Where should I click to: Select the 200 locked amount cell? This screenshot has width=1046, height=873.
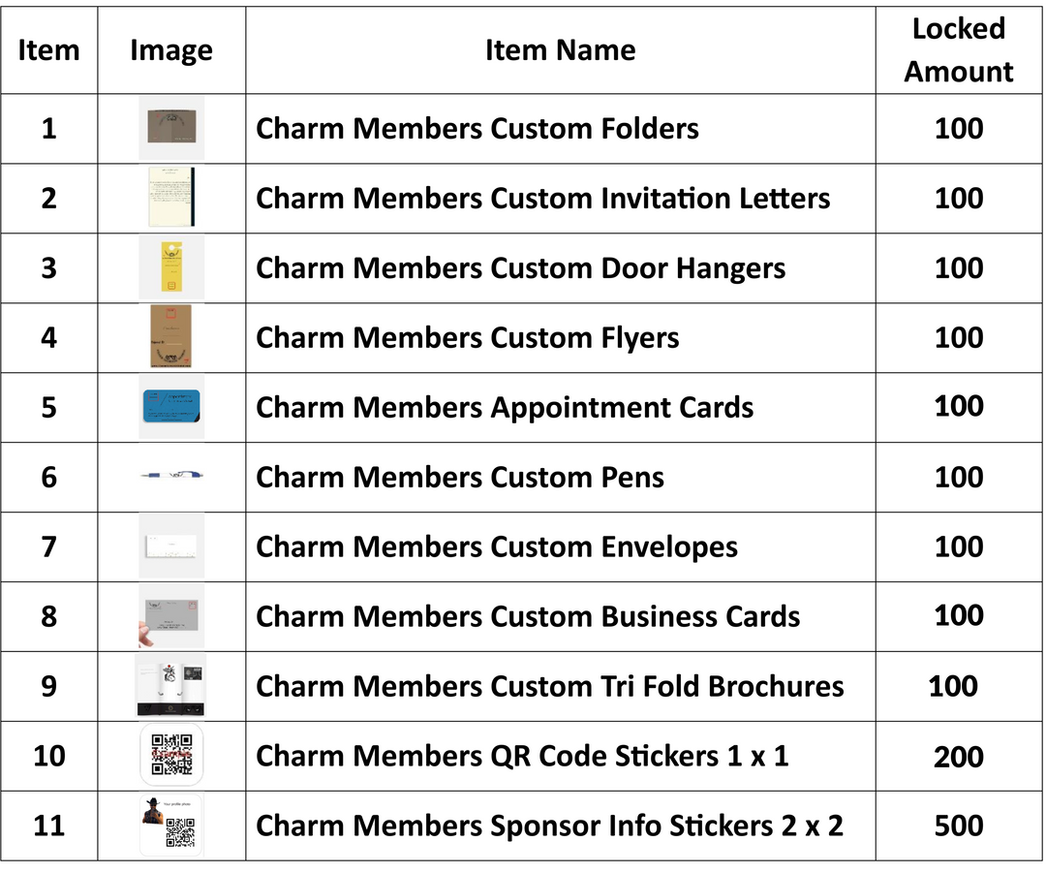(x=958, y=756)
